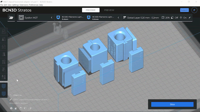
Task: Select the Scale tool in left toolbar
Action: 4,39
